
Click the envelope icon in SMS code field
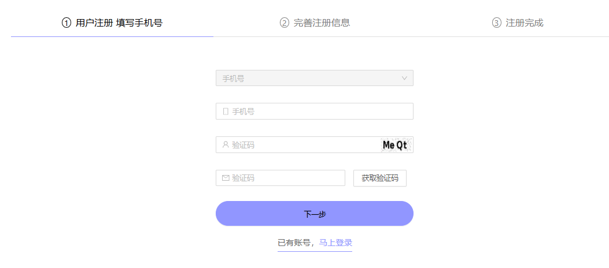(x=226, y=178)
